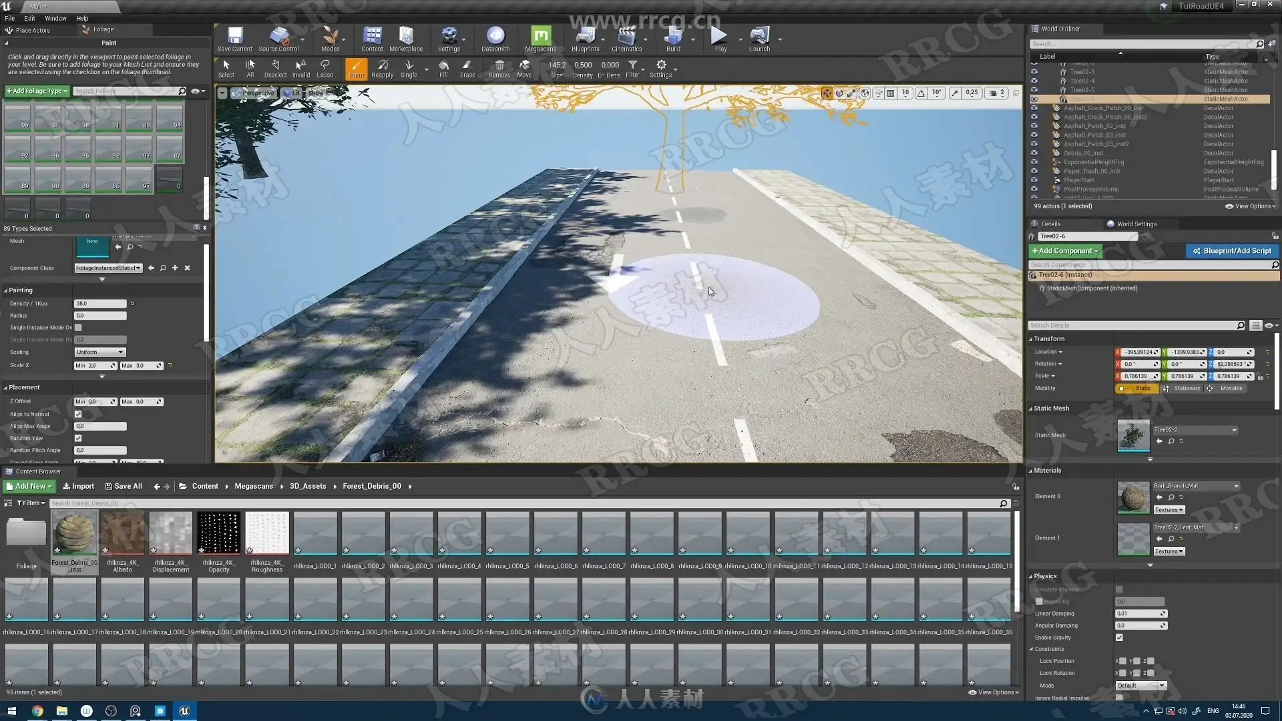Screen dimensions: 1282x721
Task: Activate the Erase foliage tool
Action: [x=467, y=68]
